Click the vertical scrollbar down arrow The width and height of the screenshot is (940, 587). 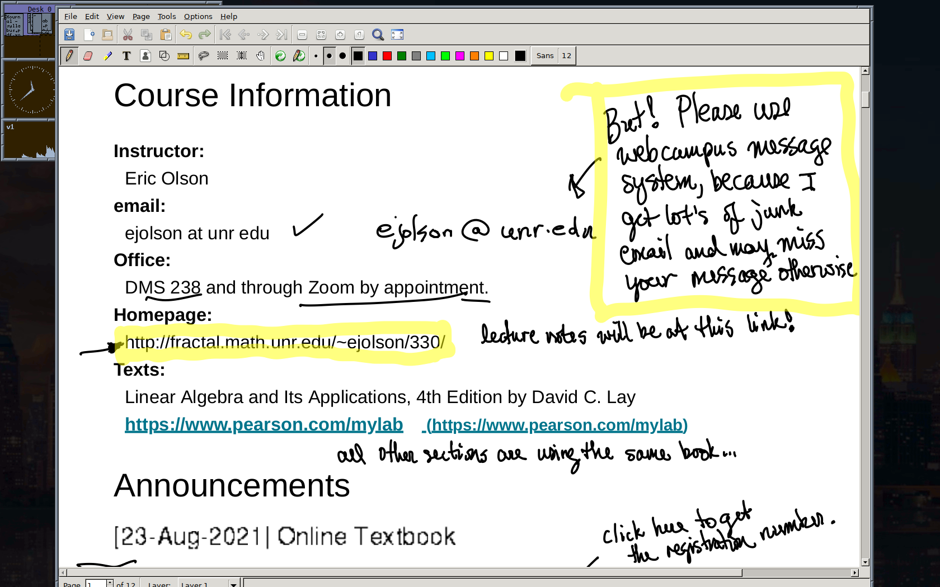(x=865, y=562)
